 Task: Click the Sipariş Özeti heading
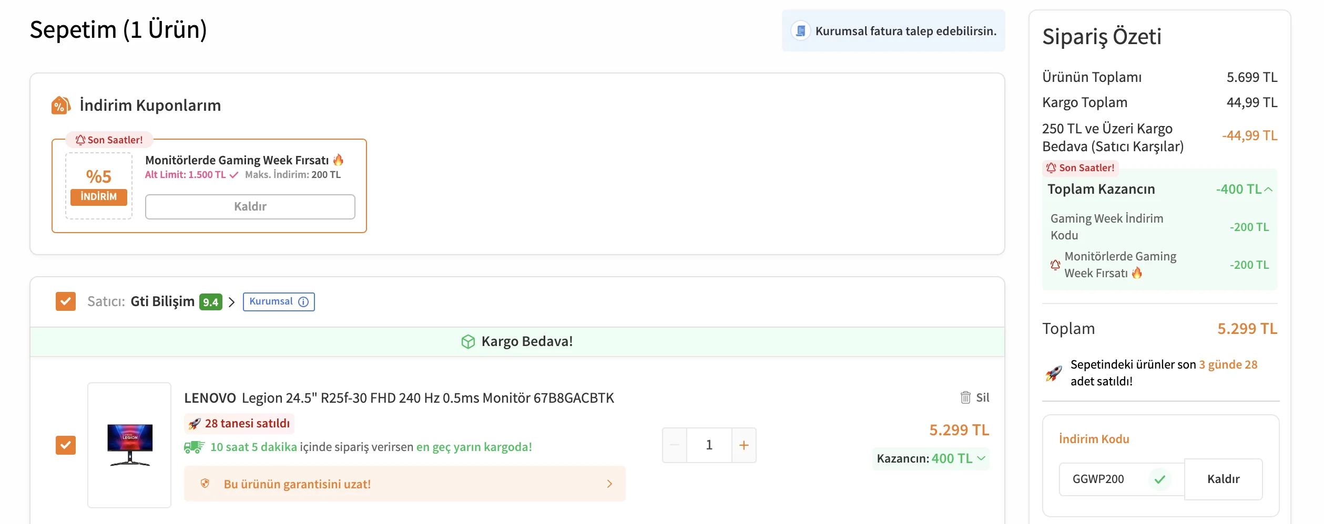(x=1102, y=37)
